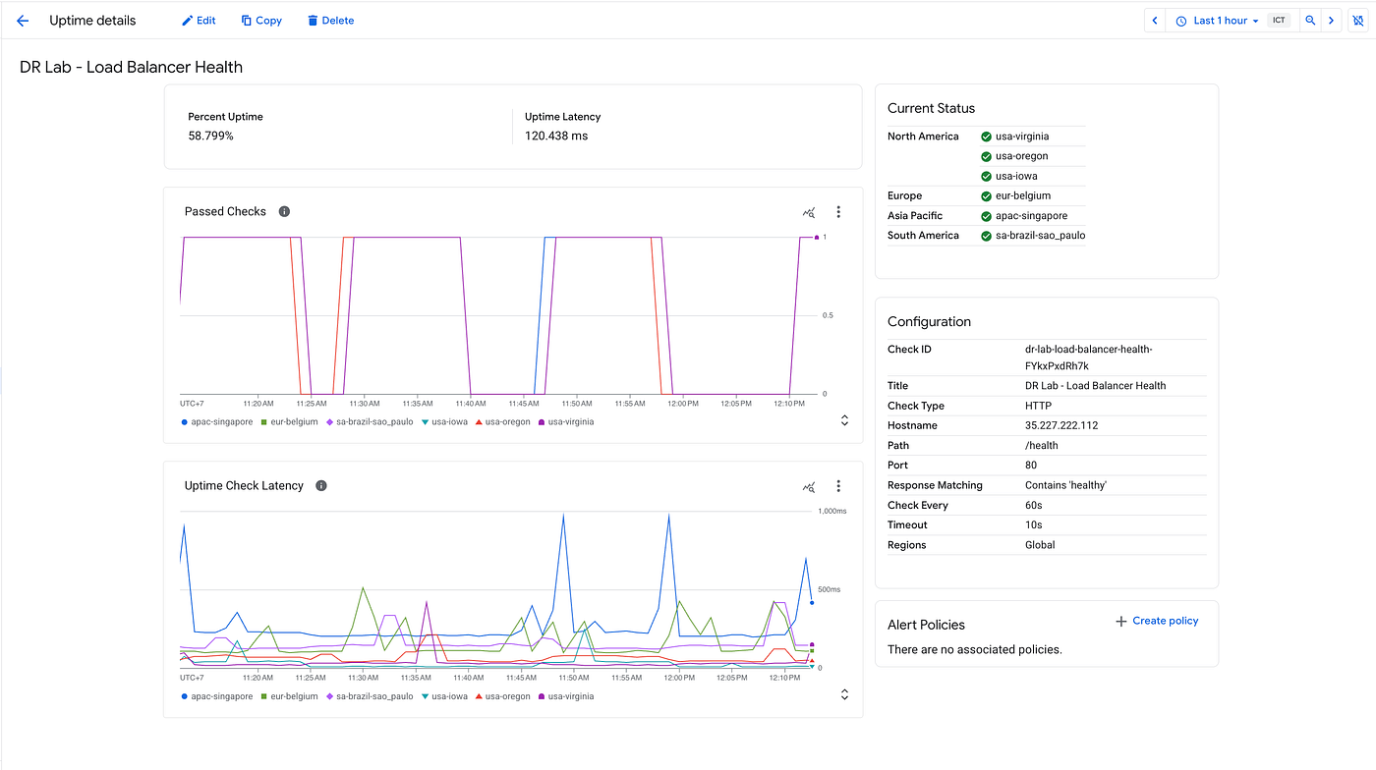This screenshot has height=770, width=1376.
Task: Click the Port value 80
Action: tap(1031, 465)
